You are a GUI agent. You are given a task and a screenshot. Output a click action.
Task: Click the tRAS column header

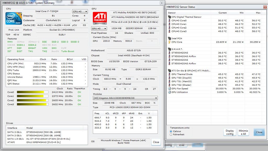131,113
